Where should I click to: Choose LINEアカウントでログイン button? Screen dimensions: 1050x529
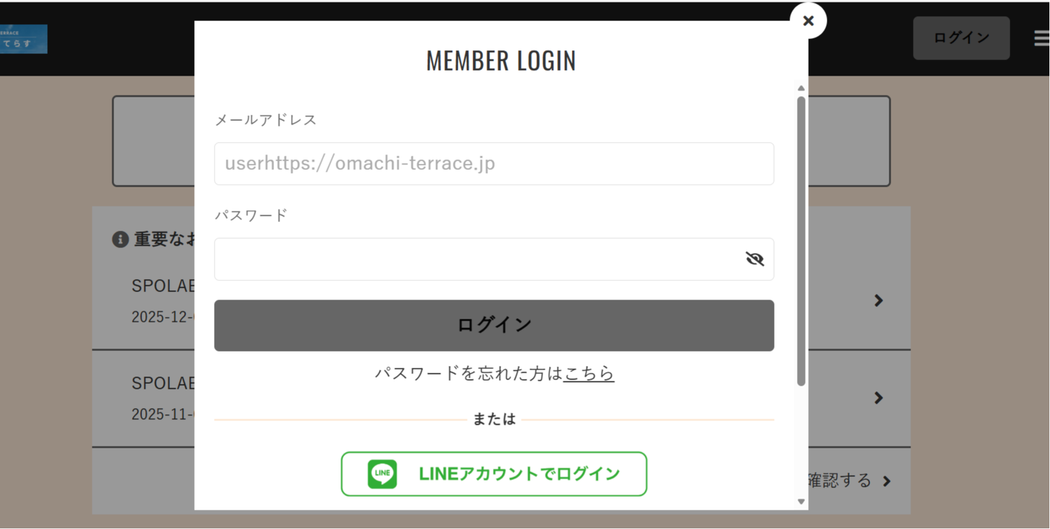coord(494,474)
